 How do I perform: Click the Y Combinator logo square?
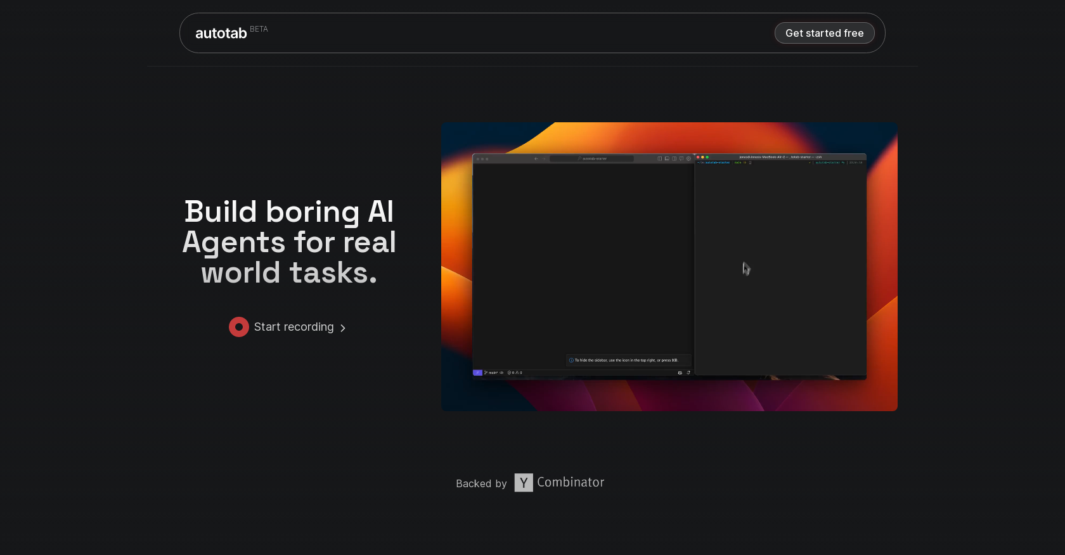point(524,483)
